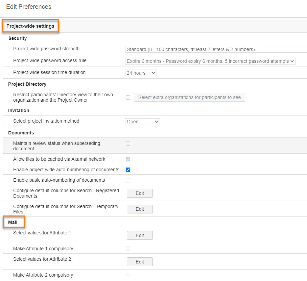Screen dimensions: 307x281
Task: Tick the restrict participants' Directory view checkbox
Action: [128, 97]
